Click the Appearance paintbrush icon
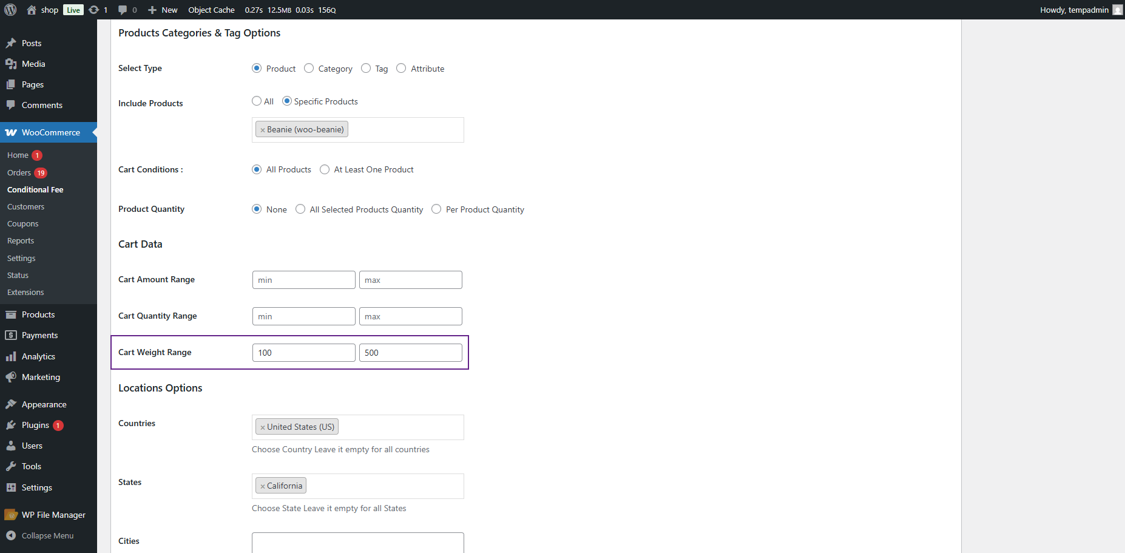 (11, 404)
